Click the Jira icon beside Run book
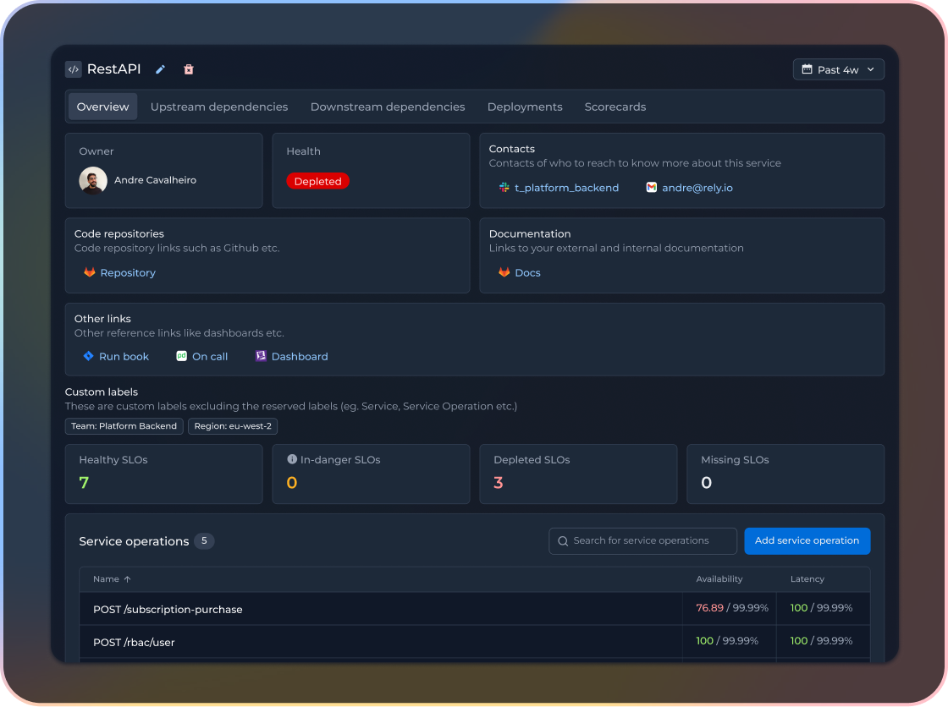Screen dimensions: 948x707 coord(88,356)
